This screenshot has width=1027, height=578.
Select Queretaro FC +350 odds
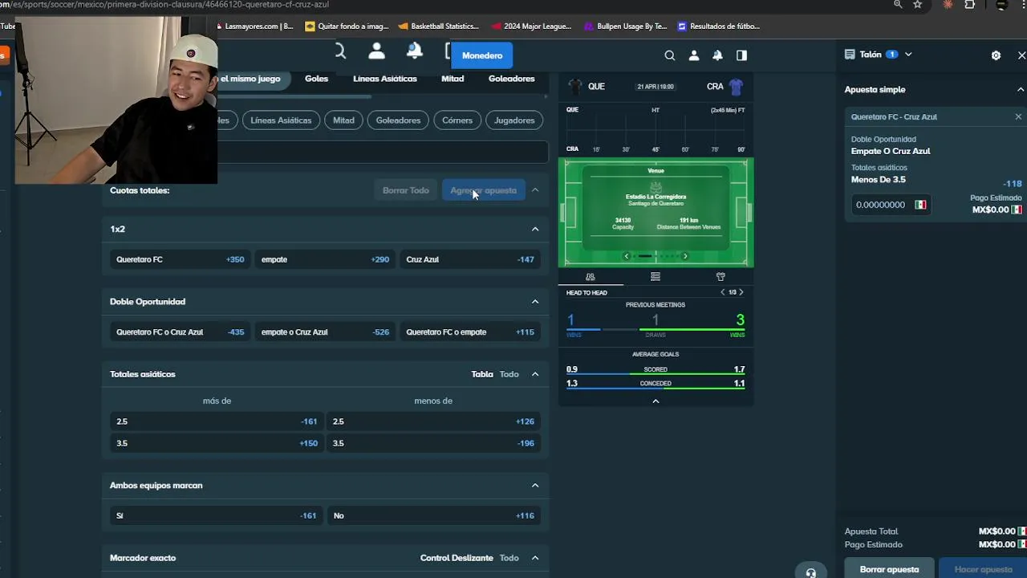point(180,259)
